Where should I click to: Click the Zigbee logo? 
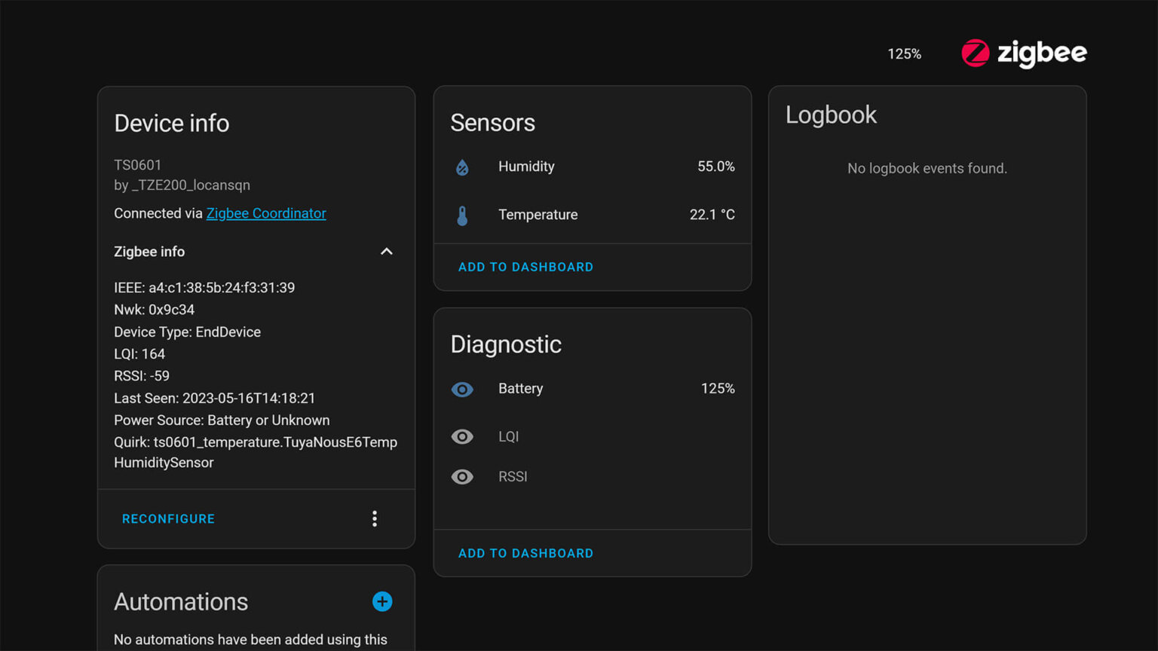(x=1023, y=53)
